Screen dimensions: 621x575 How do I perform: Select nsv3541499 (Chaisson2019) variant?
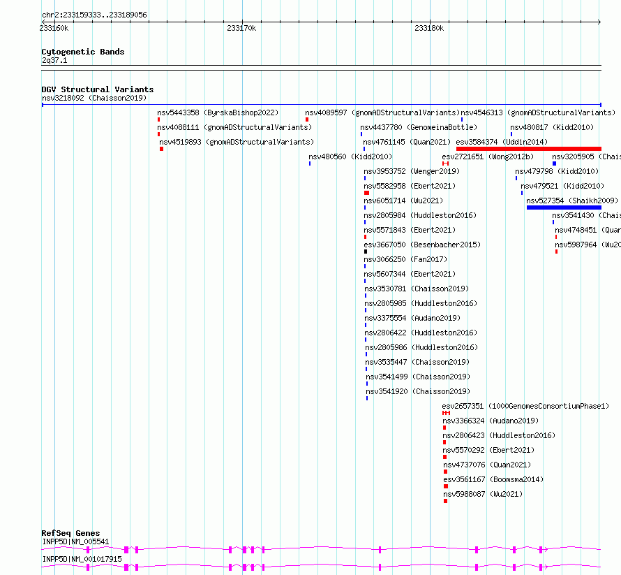(418, 377)
